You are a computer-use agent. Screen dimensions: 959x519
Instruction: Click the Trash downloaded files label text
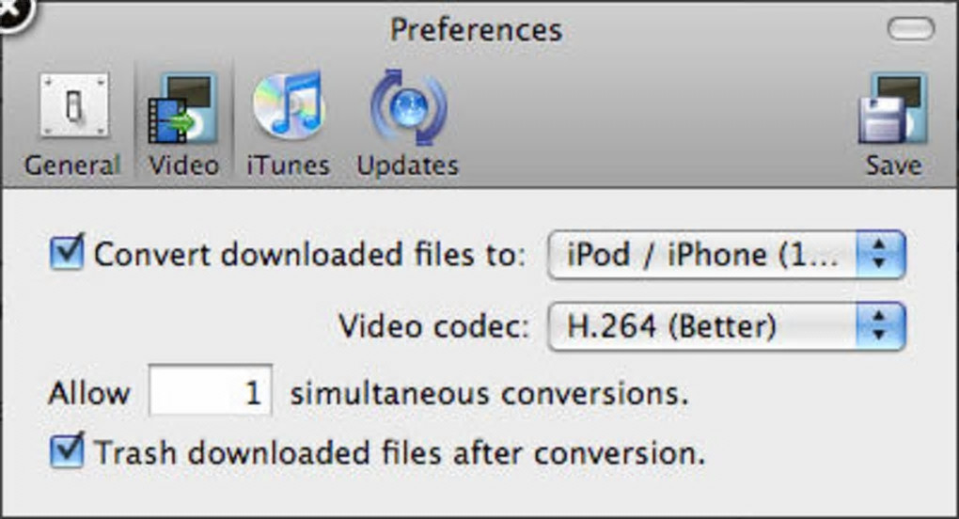(x=400, y=454)
